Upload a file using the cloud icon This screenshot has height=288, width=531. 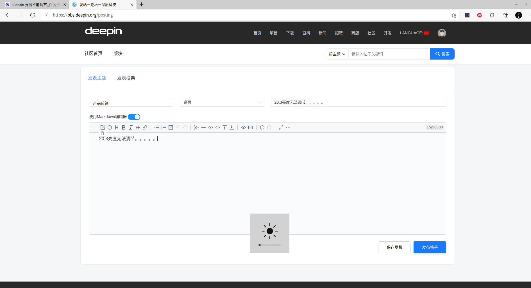tap(243, 128)
